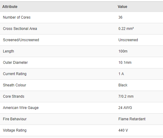Viewport: 163px width, 138px height.
Task: Click the Screened/Unscreened attribute label
Action: coord(21,40)
